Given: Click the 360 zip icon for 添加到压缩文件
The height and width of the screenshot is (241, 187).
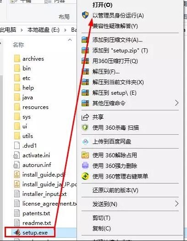Looking at the screenshot, I should coord(85,40).
